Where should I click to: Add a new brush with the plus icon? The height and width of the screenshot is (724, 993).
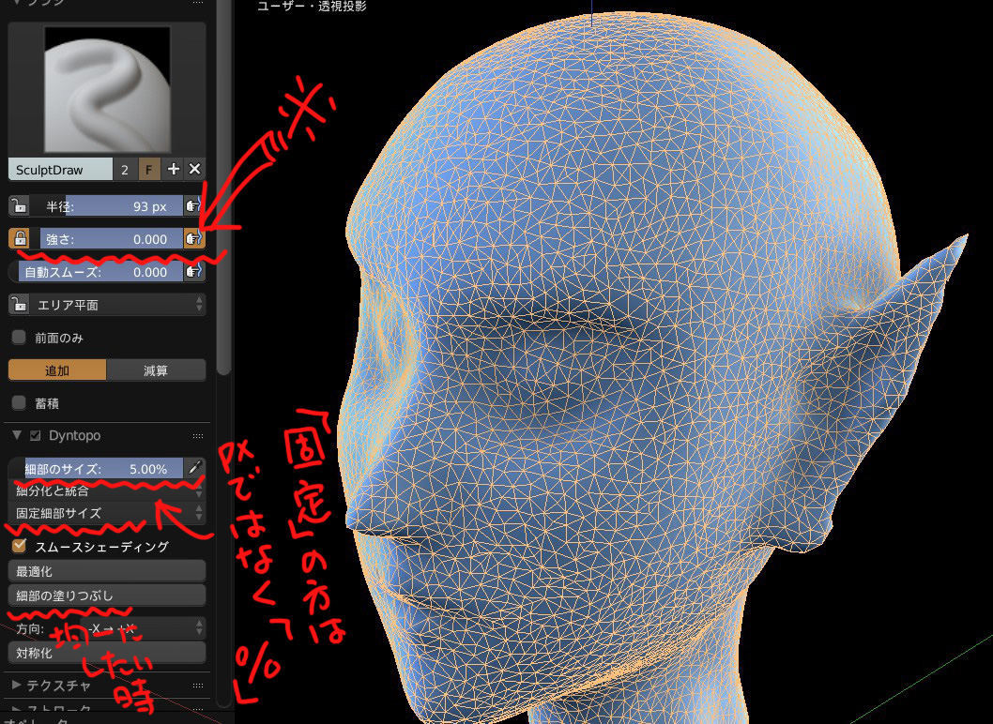pyautogui.click(x=173, y=170)
